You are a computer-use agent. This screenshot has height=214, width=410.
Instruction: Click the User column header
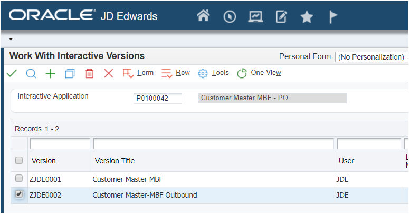347,161
